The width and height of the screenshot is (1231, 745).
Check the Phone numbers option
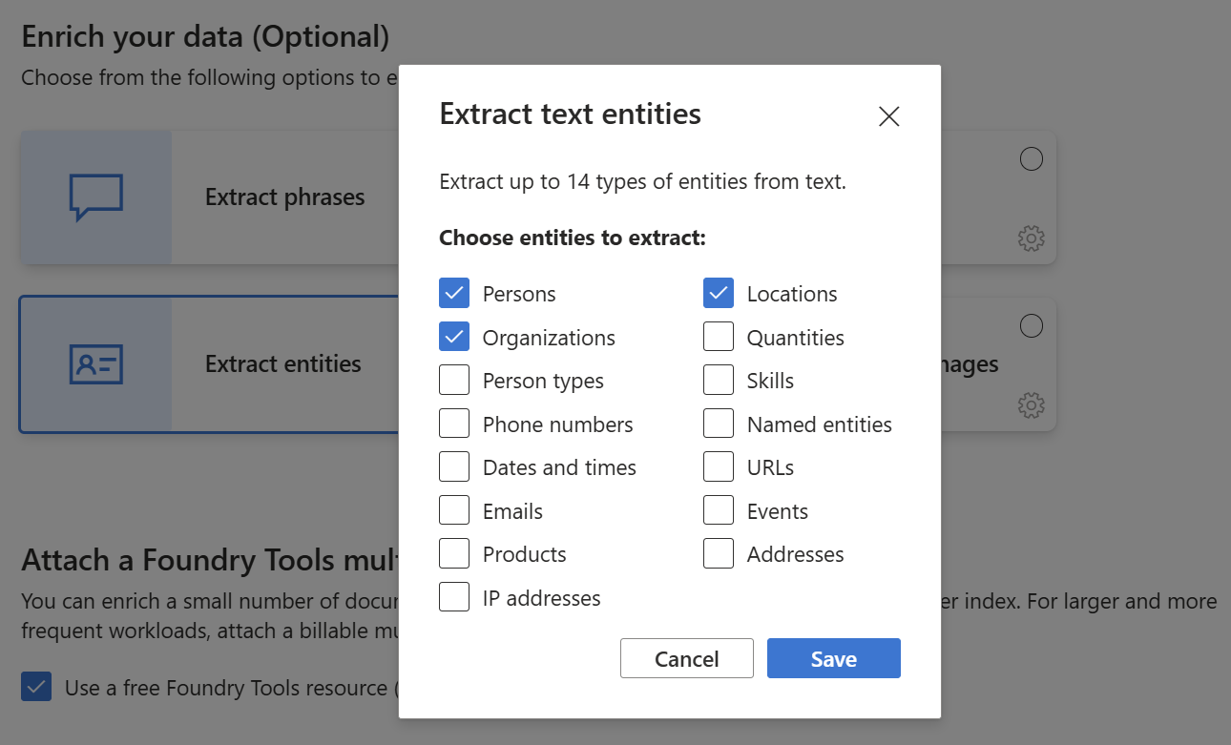point(454,424)
